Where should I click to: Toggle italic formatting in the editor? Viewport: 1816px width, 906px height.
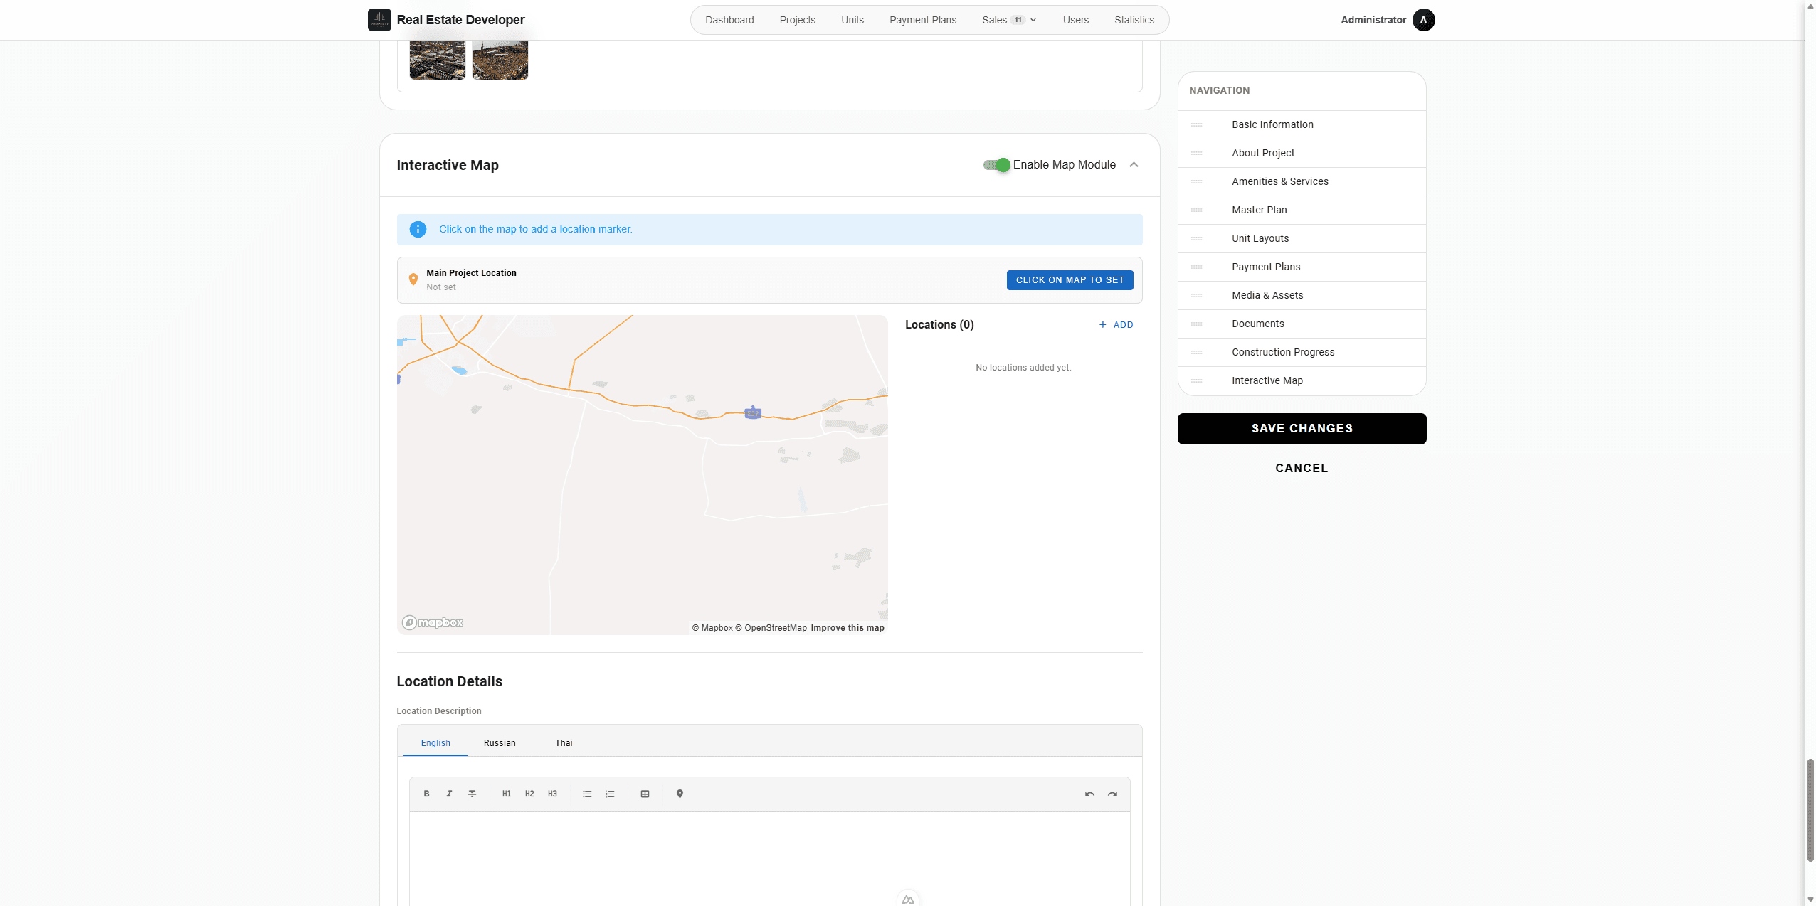point(449,794)
